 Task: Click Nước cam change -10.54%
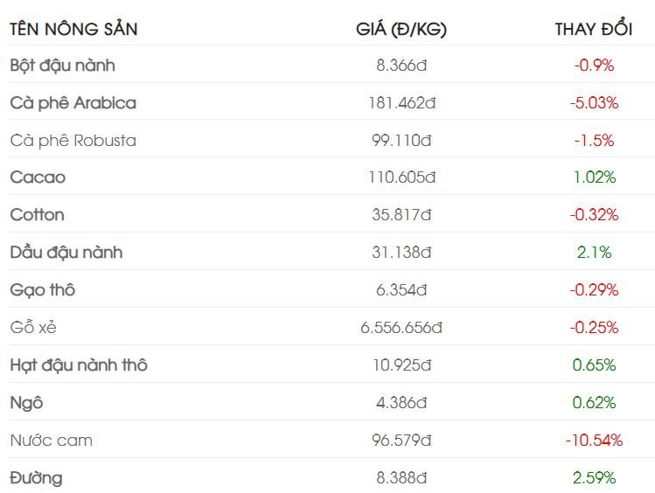click(x=594, y=441)
